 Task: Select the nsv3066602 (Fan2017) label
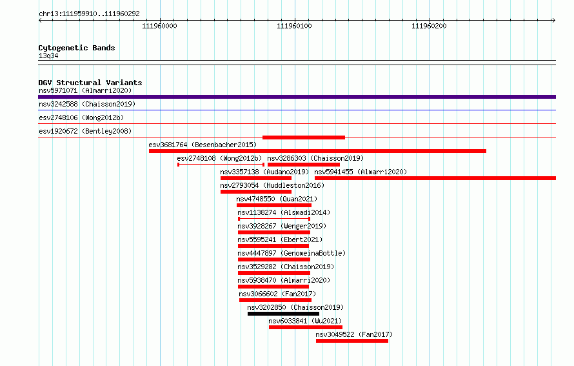tap(277, 294)
